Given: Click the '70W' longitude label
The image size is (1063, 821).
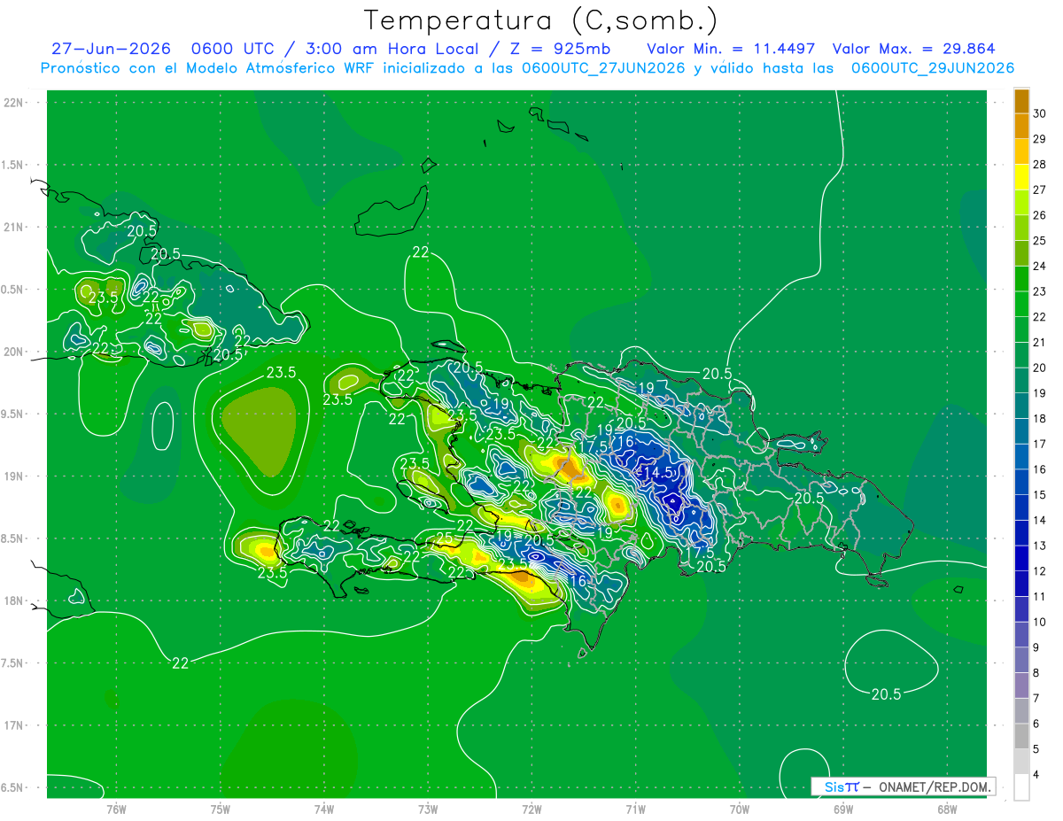Looking at the screenshot, I should point(740,809).
